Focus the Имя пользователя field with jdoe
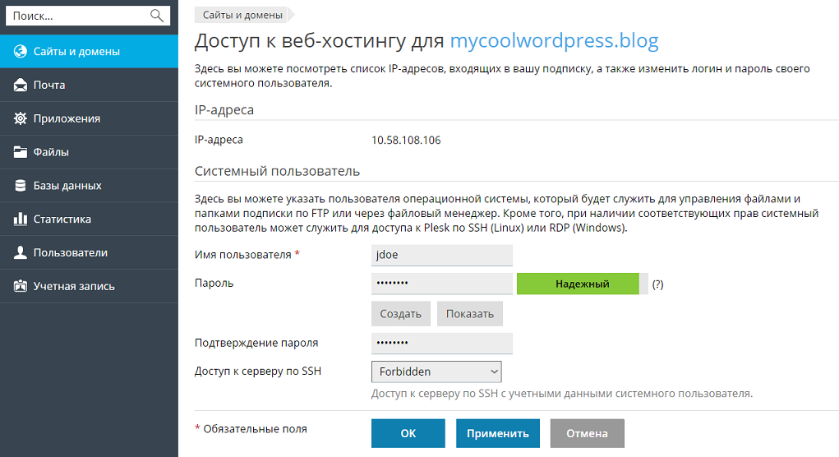The image size is (839, 457). tap(442, 255)
